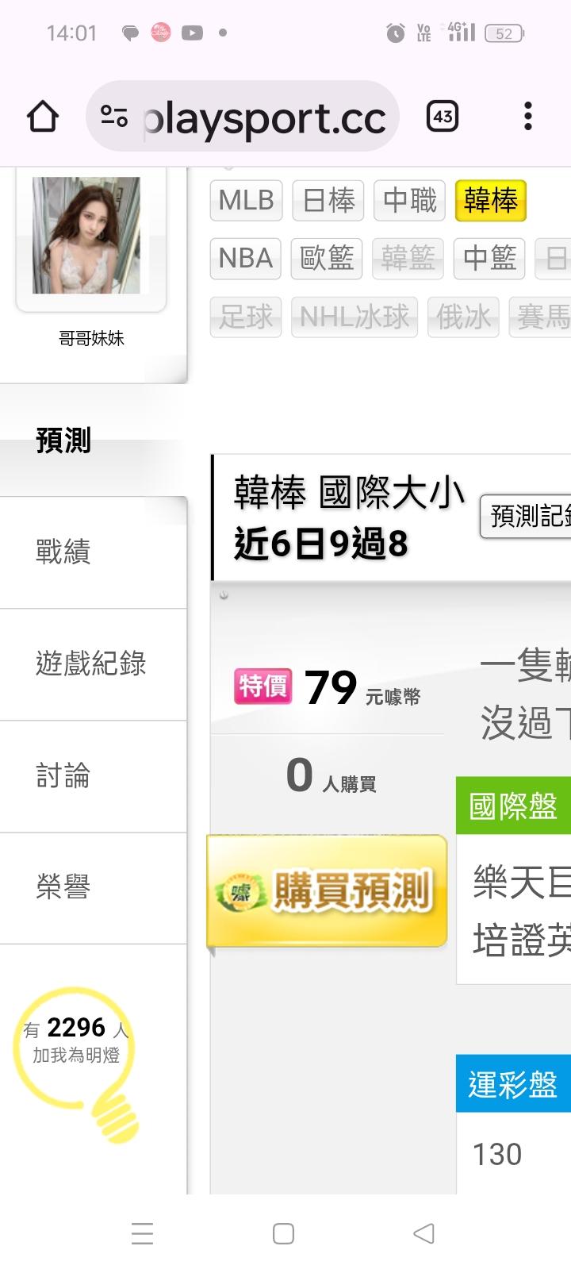This screenshot has height=1273, width=571.
Task: Select the 日棒 league filter
Action: [x=328, y=200]
